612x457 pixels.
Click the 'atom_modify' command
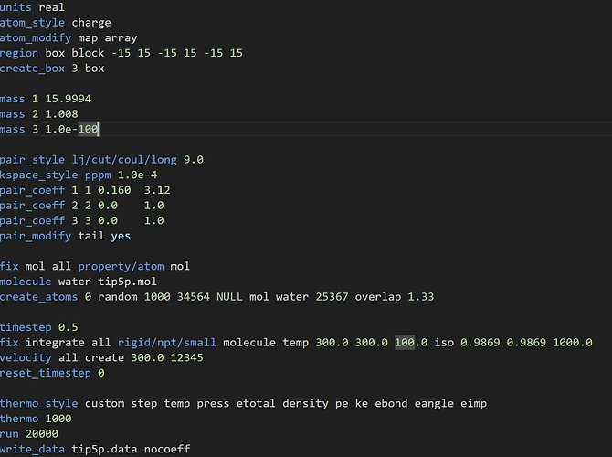pyautogui.click(x=36, y=38)
